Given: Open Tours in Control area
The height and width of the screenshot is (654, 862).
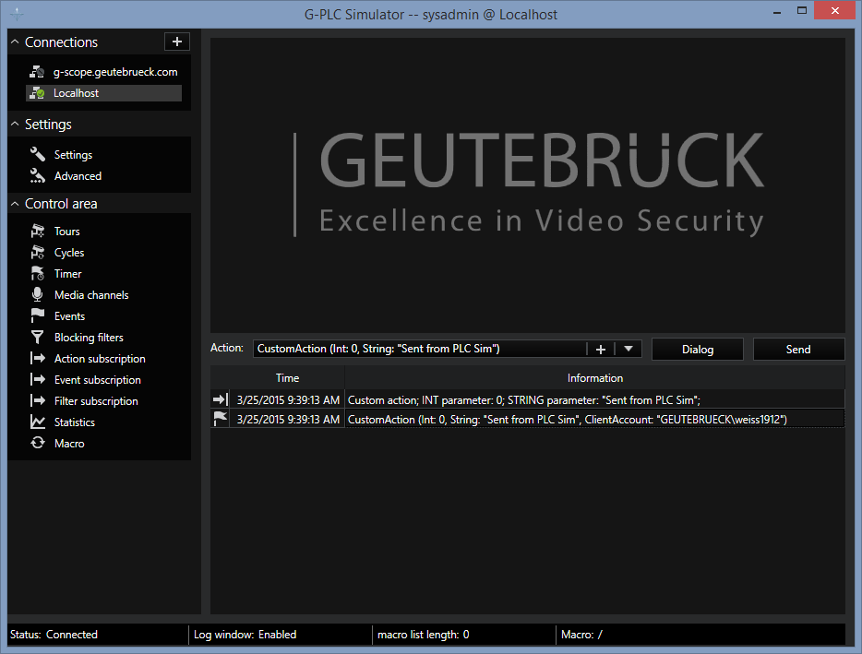Looking at the screenshot, I should (x=66, y=231).
